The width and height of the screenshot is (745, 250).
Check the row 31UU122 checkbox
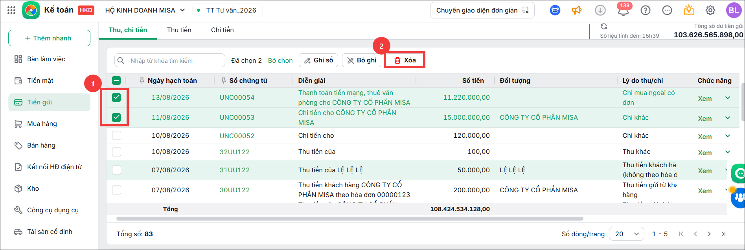click(116, 170)
